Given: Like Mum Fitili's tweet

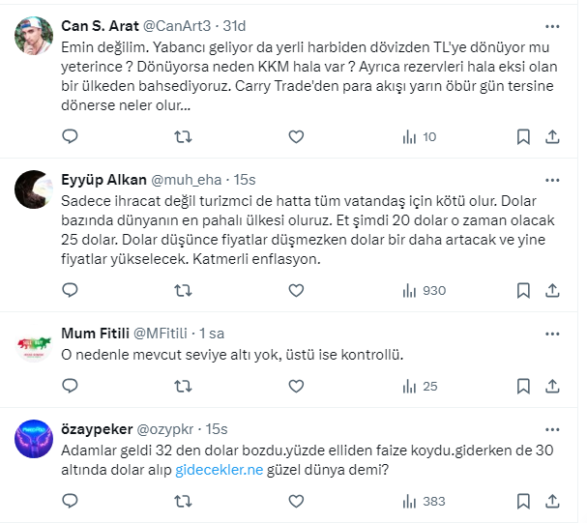Looking at the screenshot, I should [x=296, y=386].
